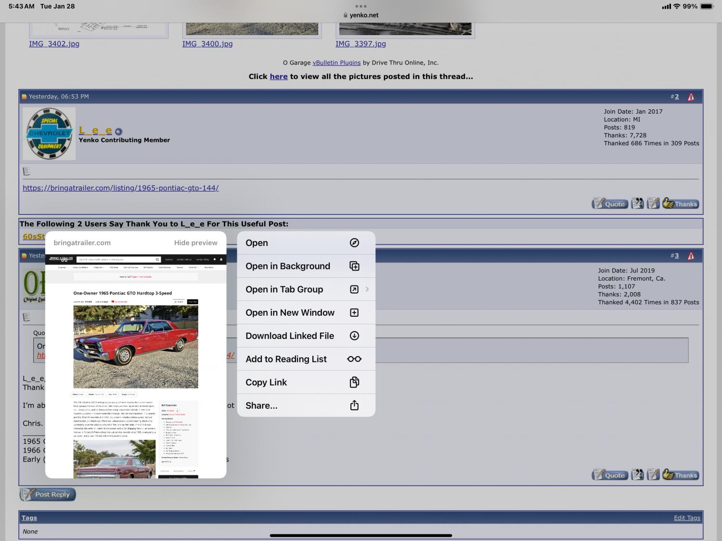Tap the Open in Background stacked-plus icon

354,266
